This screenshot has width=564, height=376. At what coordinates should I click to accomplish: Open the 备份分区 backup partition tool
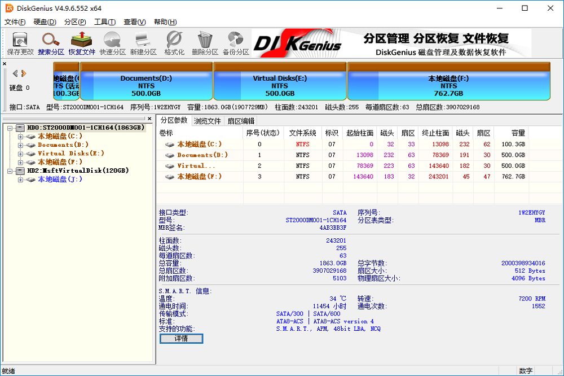point(236,43)
